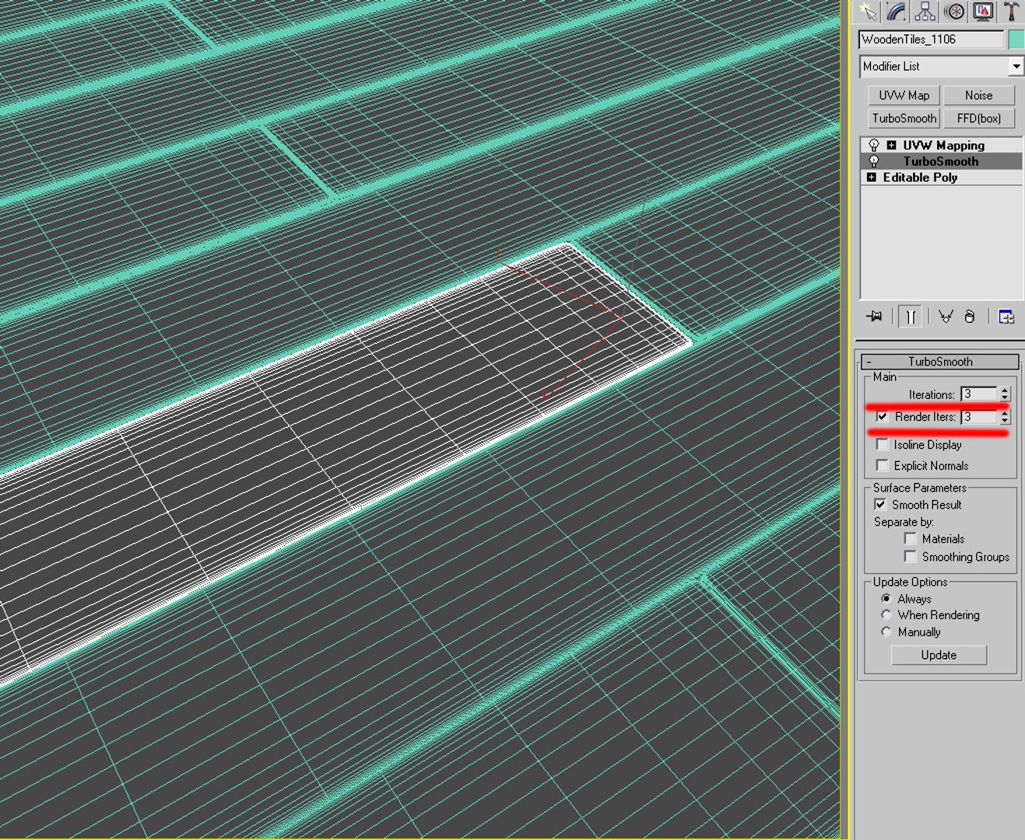Enable Isoline Display
Screen dimensions: 1025x840
point(882,445)
